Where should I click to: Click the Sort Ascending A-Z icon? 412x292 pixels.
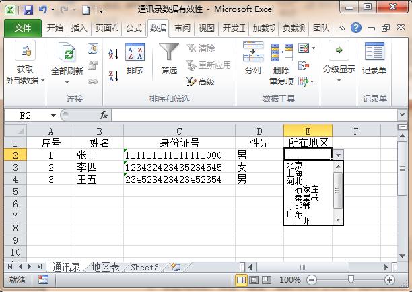[113, 54]
